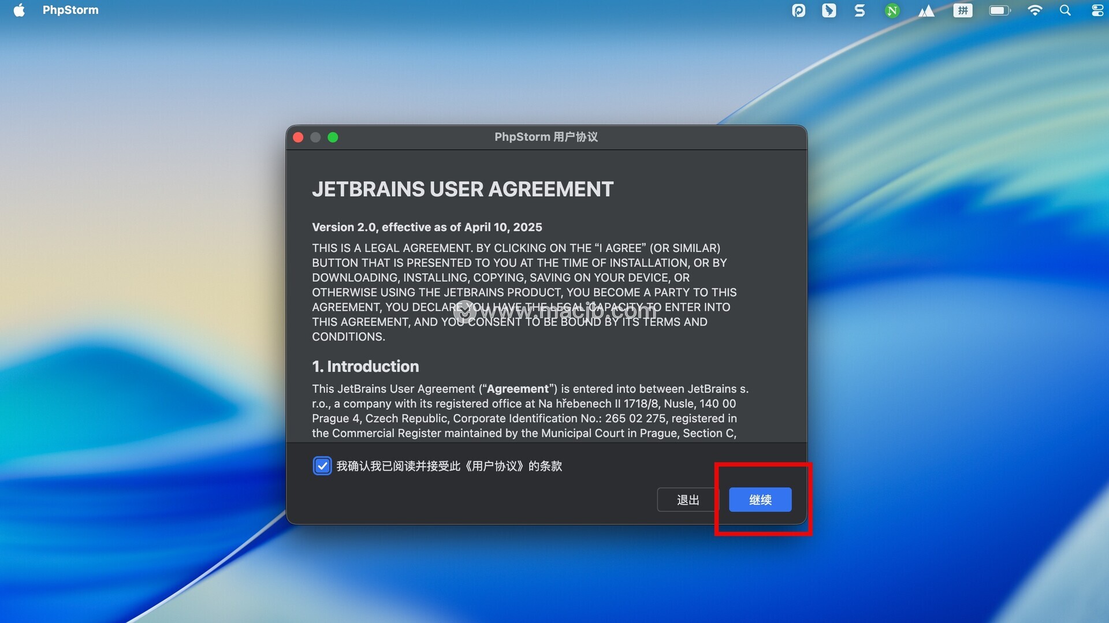
Task: Open the Wi-Fi status menu
Action: click(1034, 10)
